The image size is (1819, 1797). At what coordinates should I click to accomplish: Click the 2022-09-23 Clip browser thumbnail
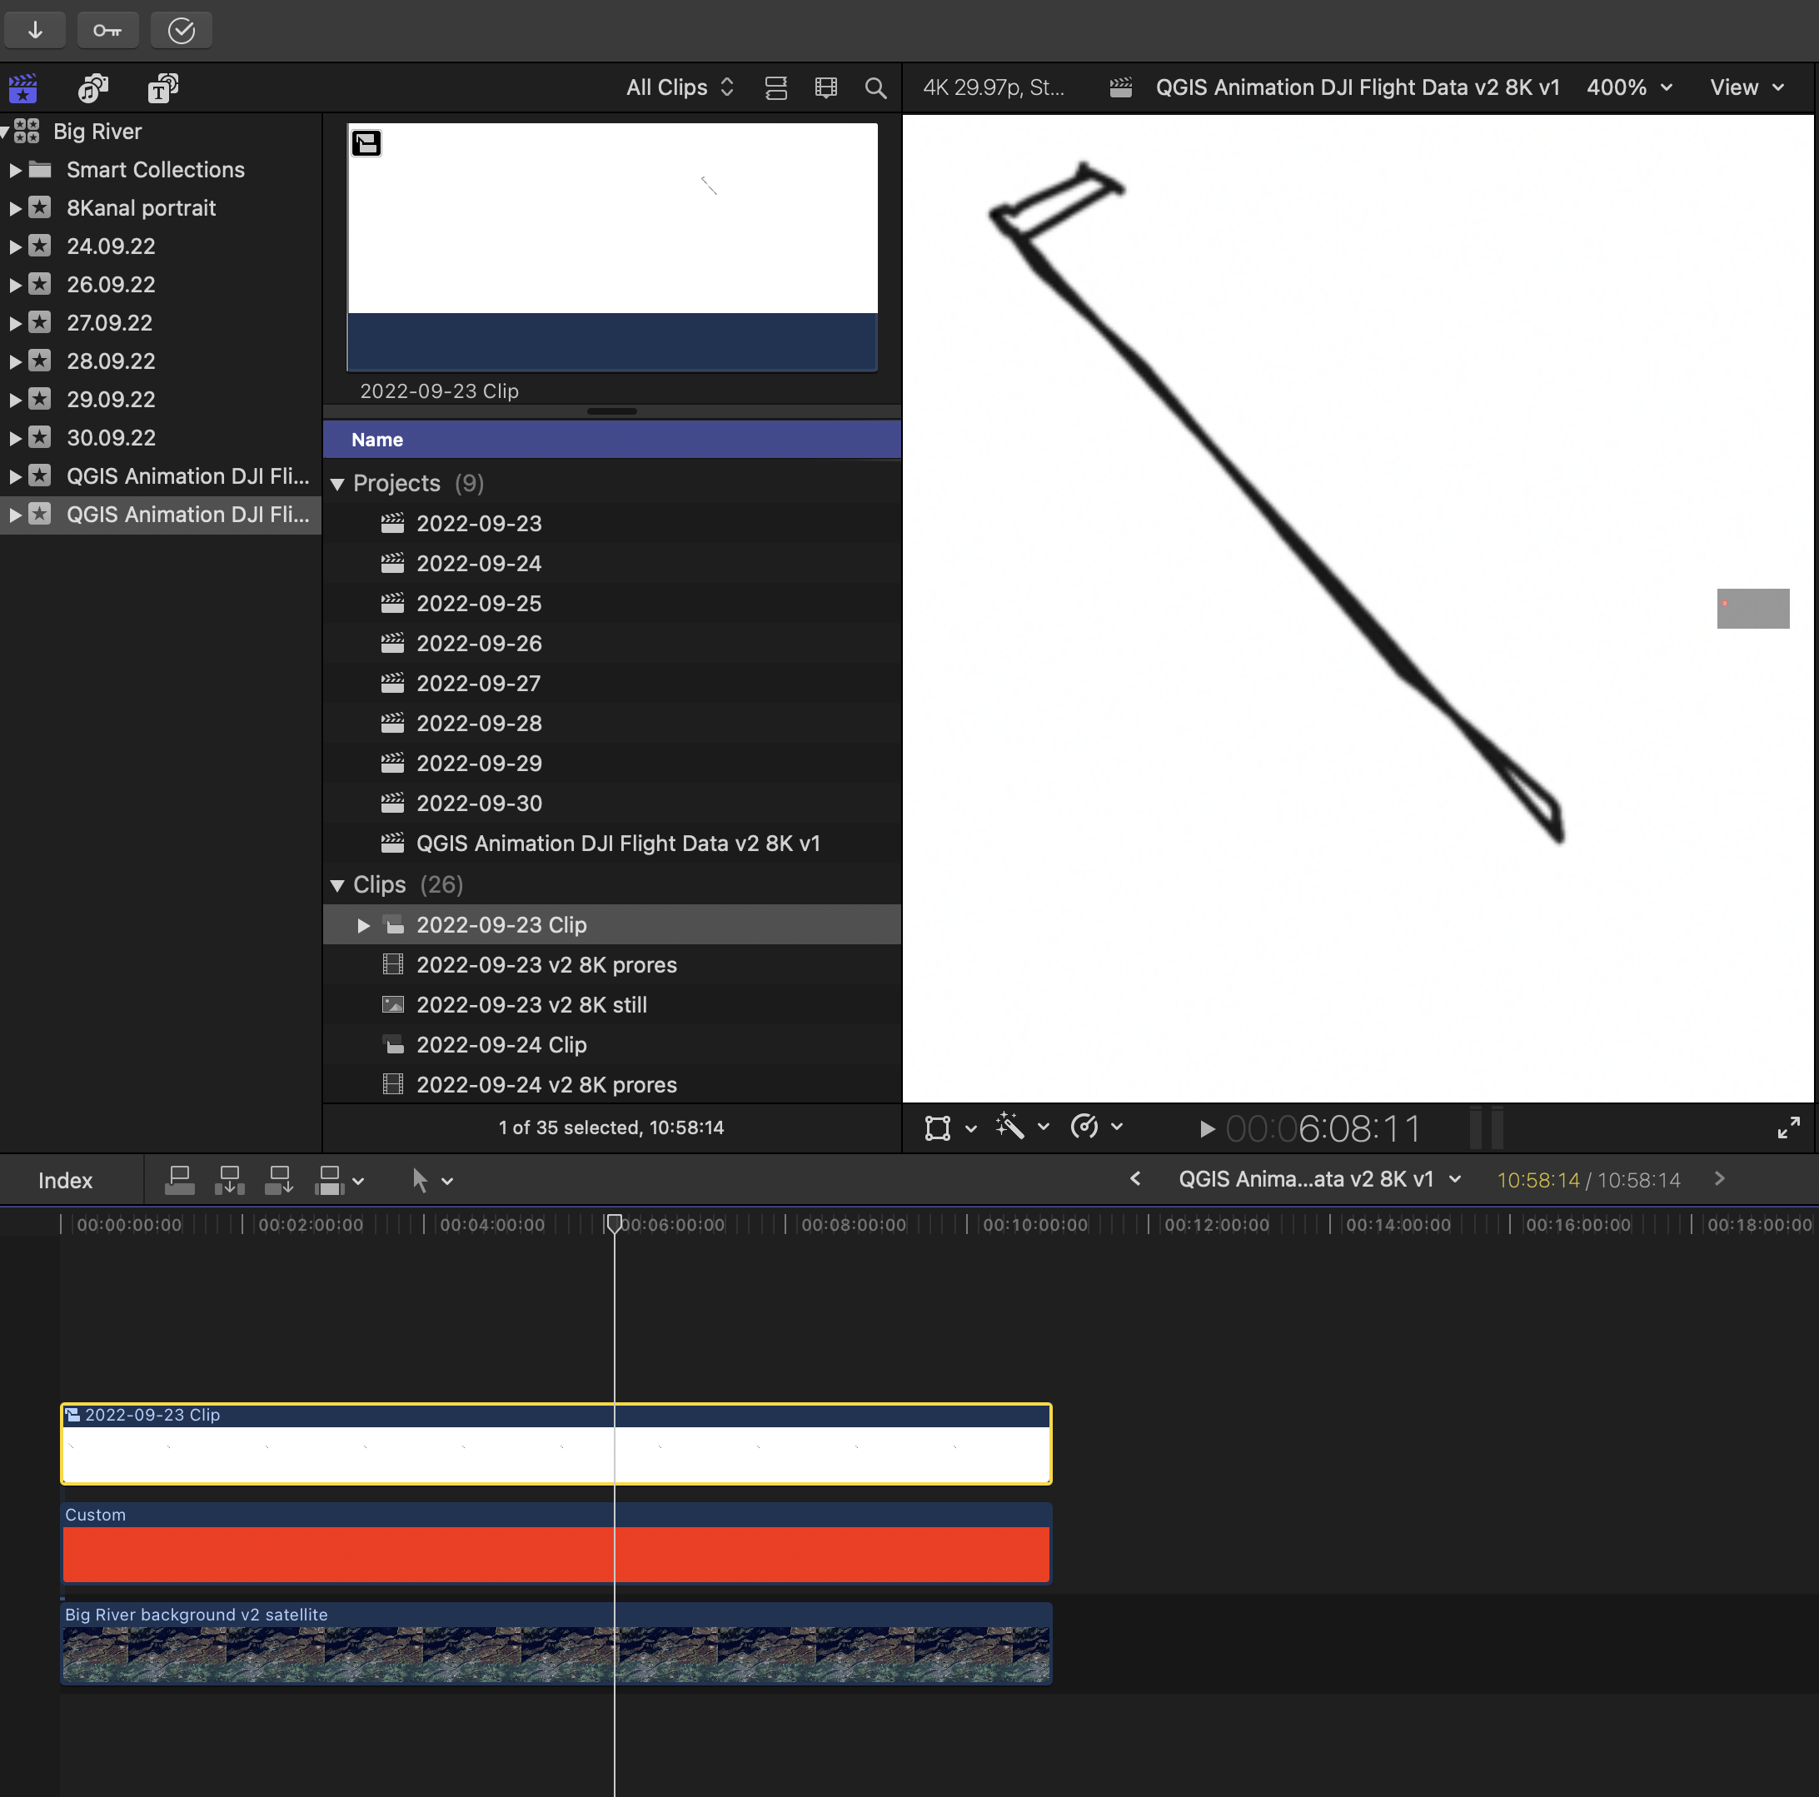pos(612,246)
